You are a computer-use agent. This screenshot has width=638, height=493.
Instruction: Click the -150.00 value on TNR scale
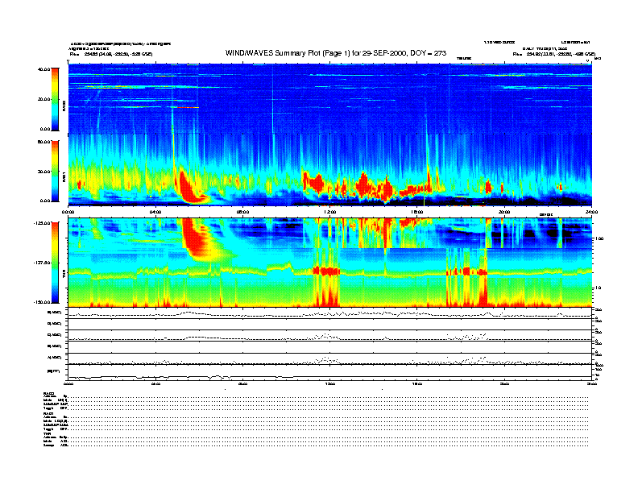[42, 302]
